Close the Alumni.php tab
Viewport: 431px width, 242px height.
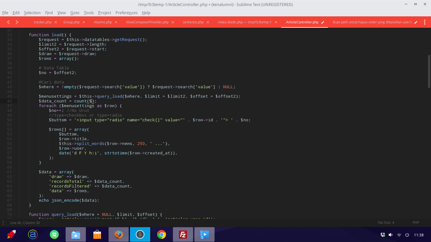point(116,22)
